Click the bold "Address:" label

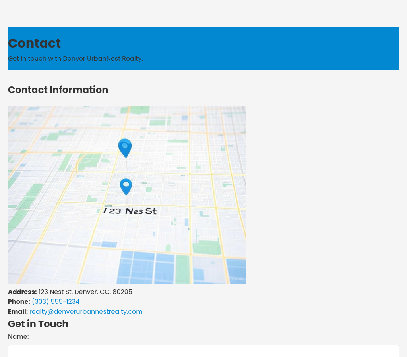[22, 292]
